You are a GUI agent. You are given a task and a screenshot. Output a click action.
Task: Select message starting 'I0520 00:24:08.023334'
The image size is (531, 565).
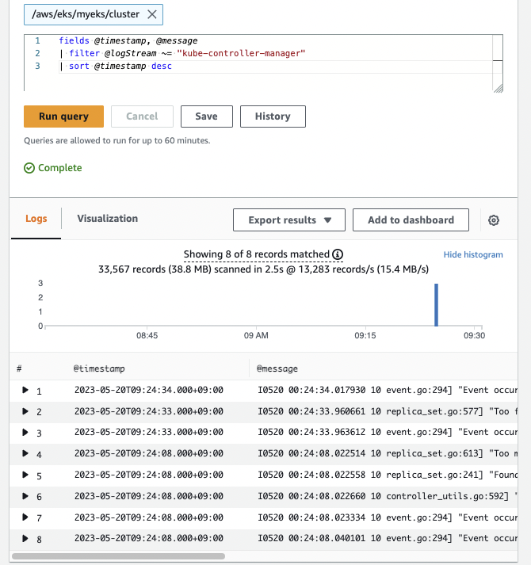[x=388, y=517]
